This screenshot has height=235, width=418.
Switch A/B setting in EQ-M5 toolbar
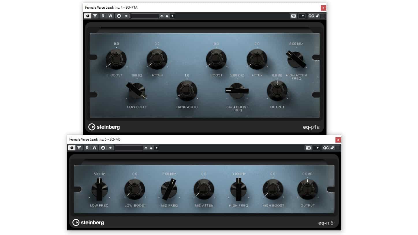click(103, 148)
